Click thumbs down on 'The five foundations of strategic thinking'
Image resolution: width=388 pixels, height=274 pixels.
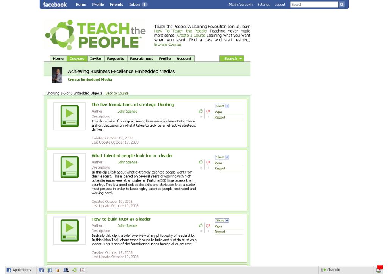tap(208, 111)
